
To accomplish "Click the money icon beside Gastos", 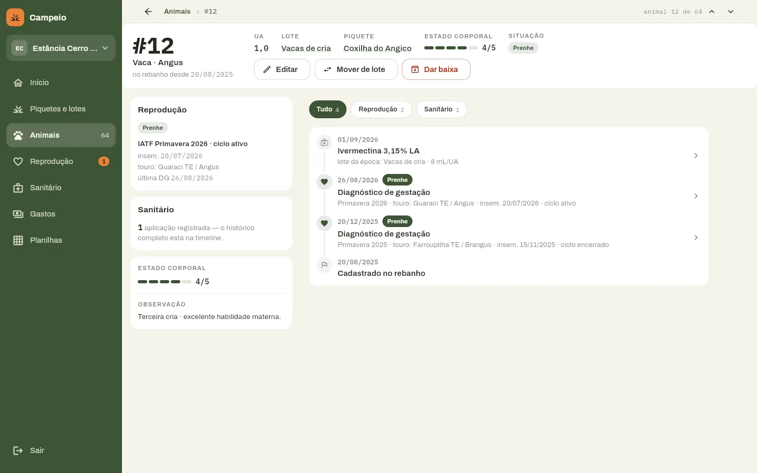I will (18, 214).
